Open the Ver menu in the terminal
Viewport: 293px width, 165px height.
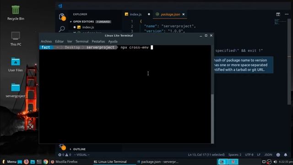pos(70,41)
